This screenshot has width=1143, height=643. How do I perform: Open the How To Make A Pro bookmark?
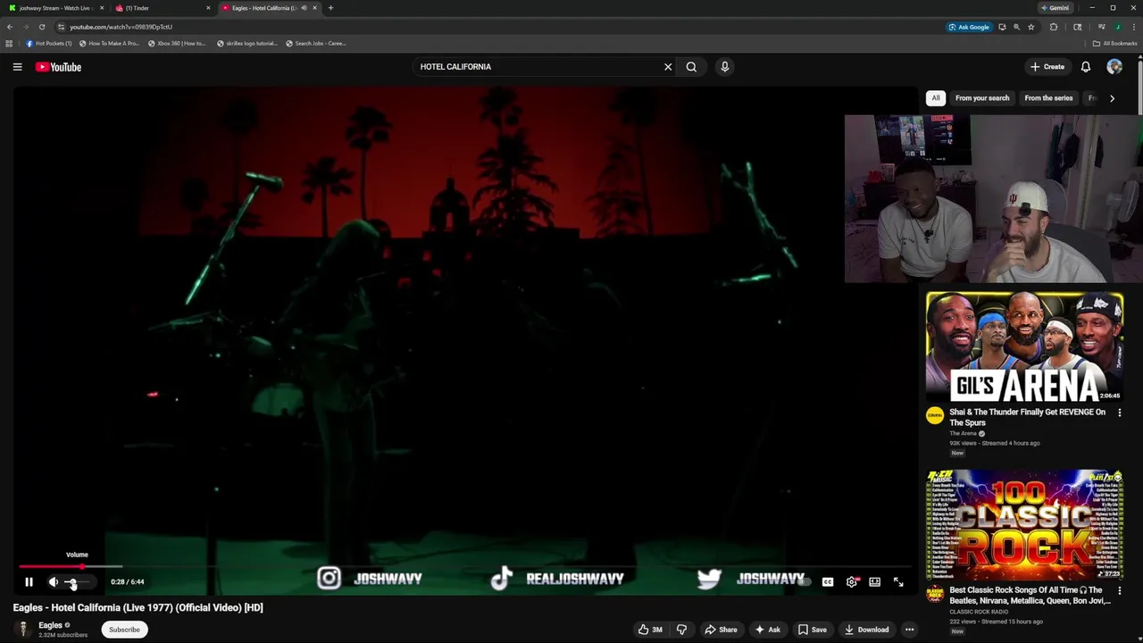click(x=109, y=43)
